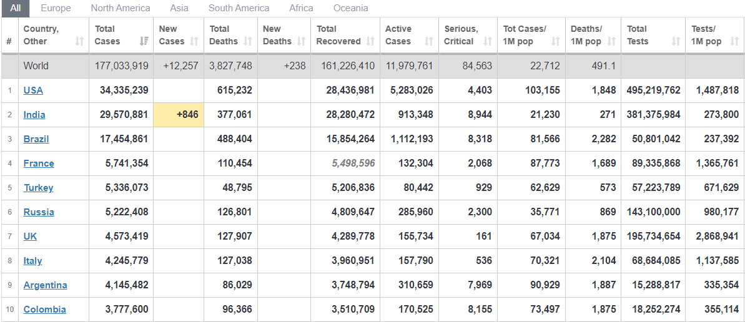Switch to the Europe tab
The height and width of the screenshot is (322, 745).
(56, 8)
